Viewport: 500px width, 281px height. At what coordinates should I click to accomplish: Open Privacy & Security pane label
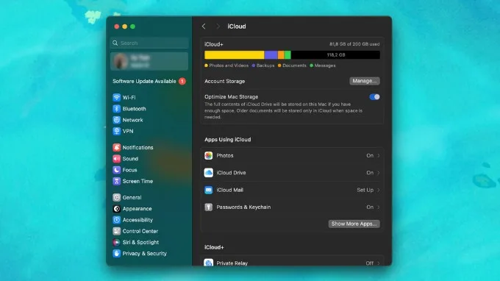click(144, 254)
